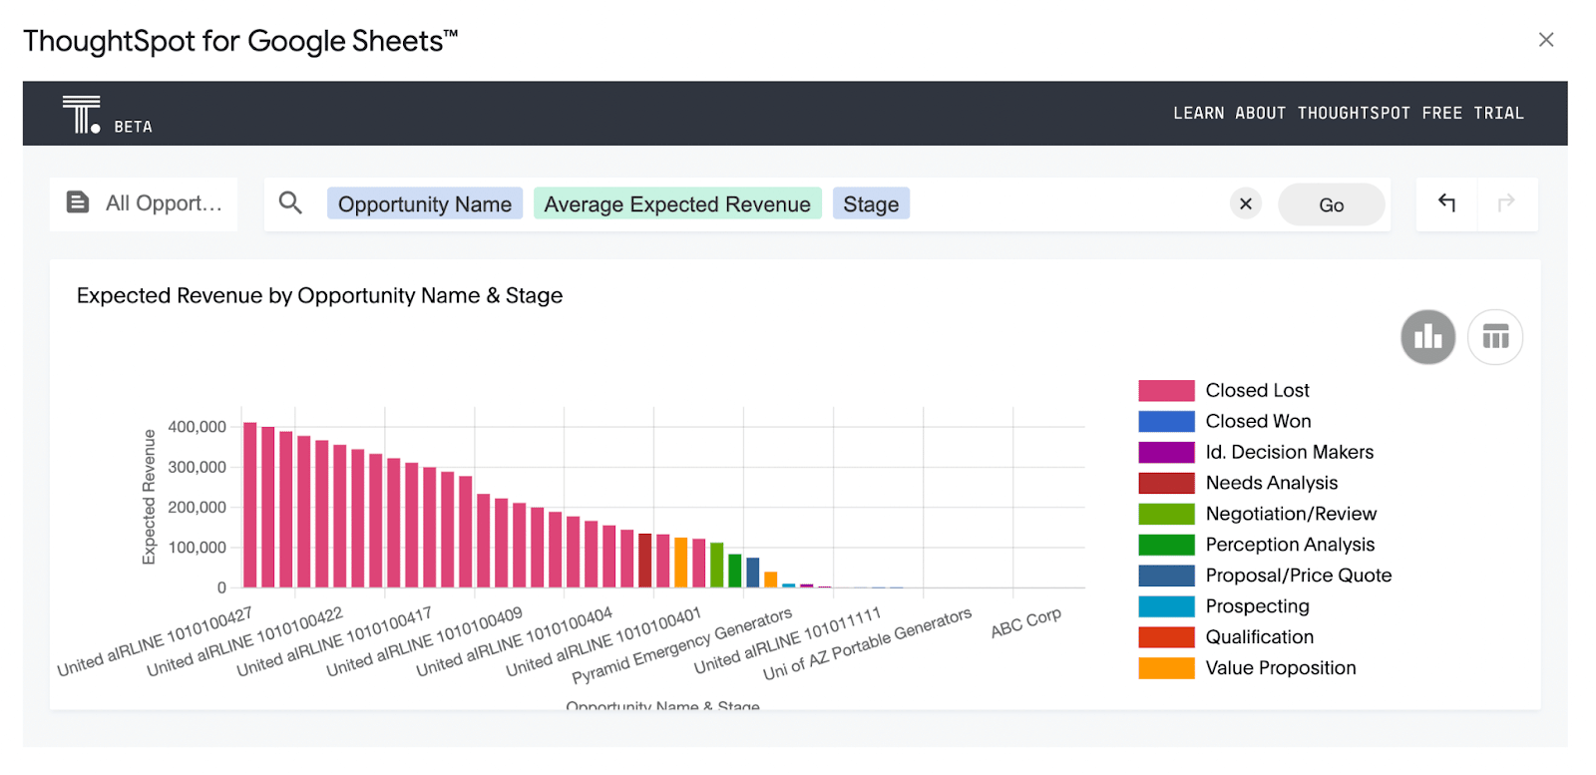The image size is (1596, 775).
Task: Click the Qualification legend label
Action: 1260,637
